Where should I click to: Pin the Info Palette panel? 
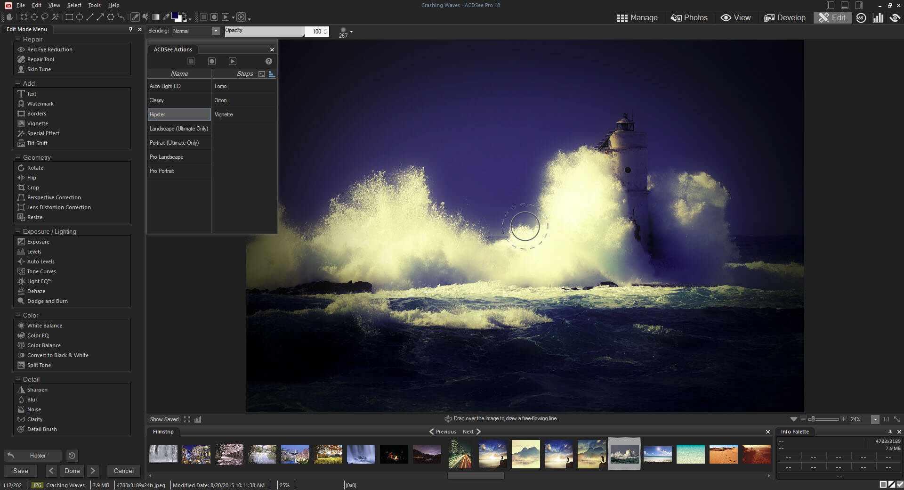coord(889,431)
